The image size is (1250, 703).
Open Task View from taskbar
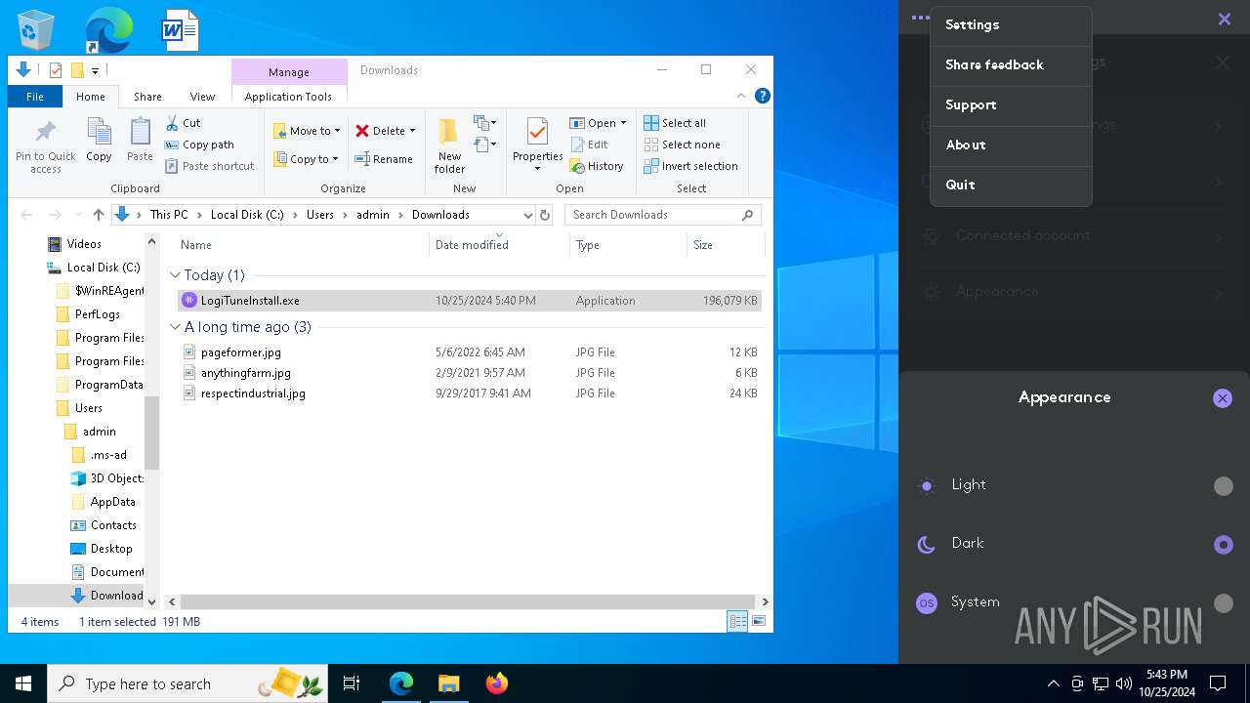352,683
